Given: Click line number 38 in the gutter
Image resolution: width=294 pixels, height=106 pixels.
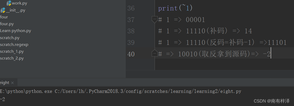Looking at the screenshot, I should [131, 31].
